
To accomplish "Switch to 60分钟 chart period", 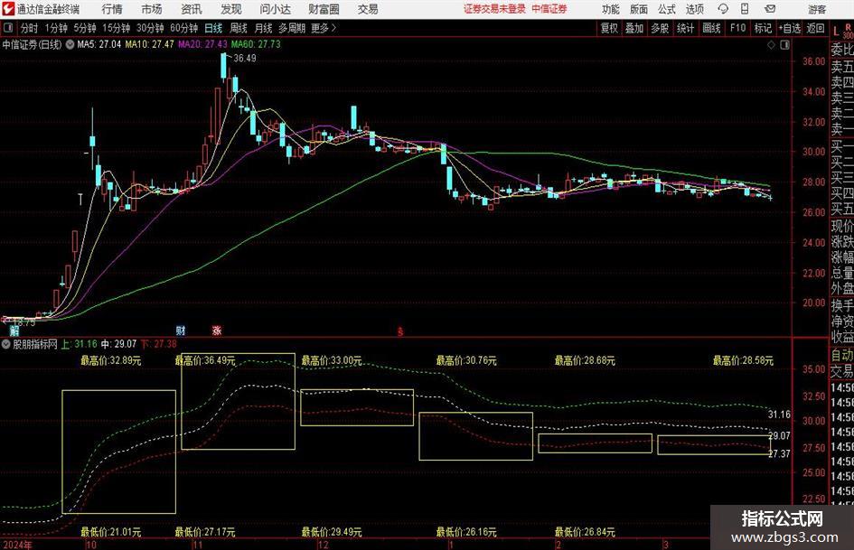I will click(x=183, y=28).
